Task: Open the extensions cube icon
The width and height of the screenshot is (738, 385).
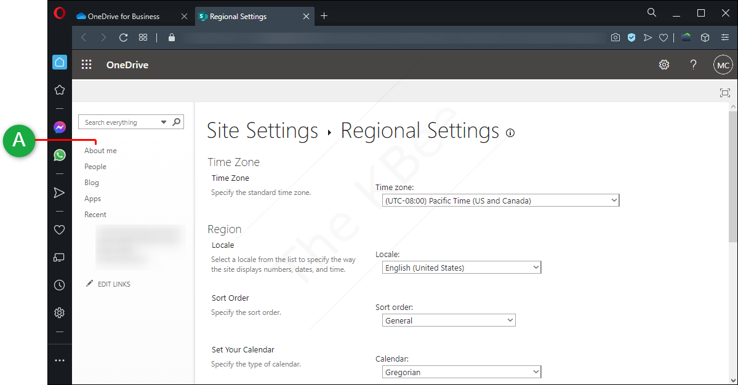Action: point(705,38)
